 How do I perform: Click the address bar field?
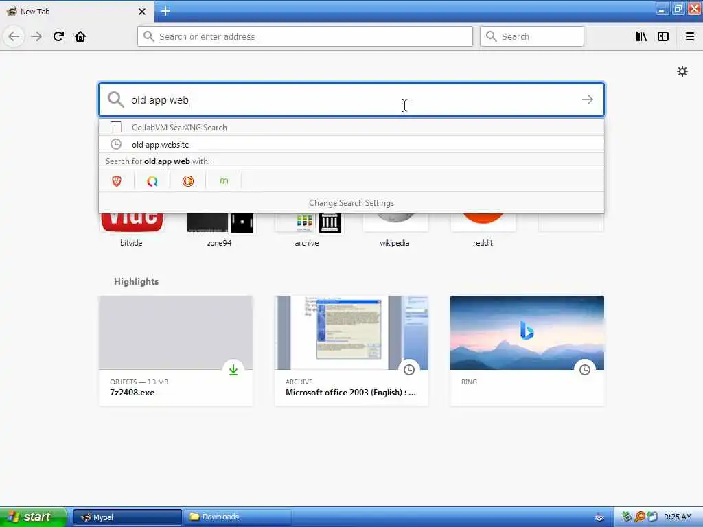pos(305,36)
